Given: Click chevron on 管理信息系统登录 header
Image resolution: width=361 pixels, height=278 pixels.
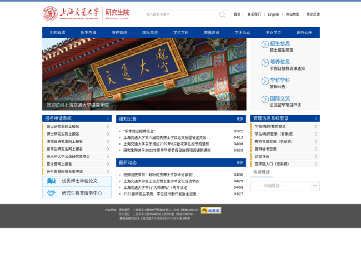Looking at the screenshot, I should (316, 118).
